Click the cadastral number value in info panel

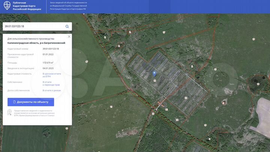click(x=51, y=49)
